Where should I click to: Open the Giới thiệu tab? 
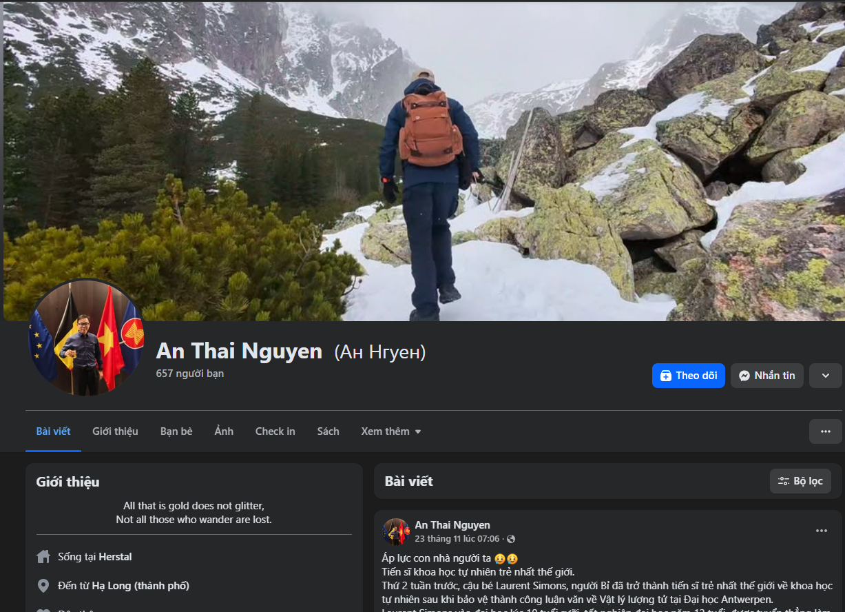(x=115, y=431)
